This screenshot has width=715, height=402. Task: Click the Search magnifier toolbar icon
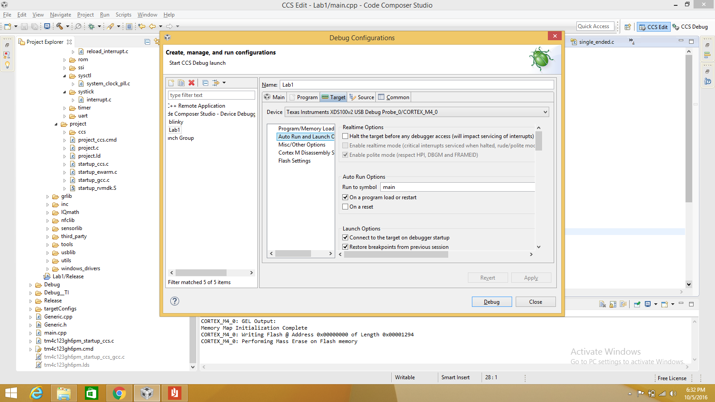pyautogui.click(x=78, y=26)
